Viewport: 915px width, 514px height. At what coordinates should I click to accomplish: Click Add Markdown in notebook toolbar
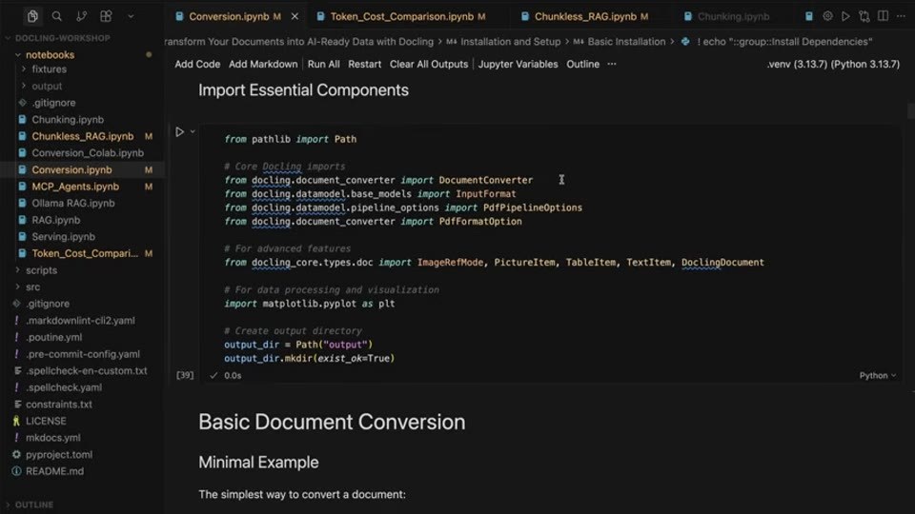click(x=263, y=64)
